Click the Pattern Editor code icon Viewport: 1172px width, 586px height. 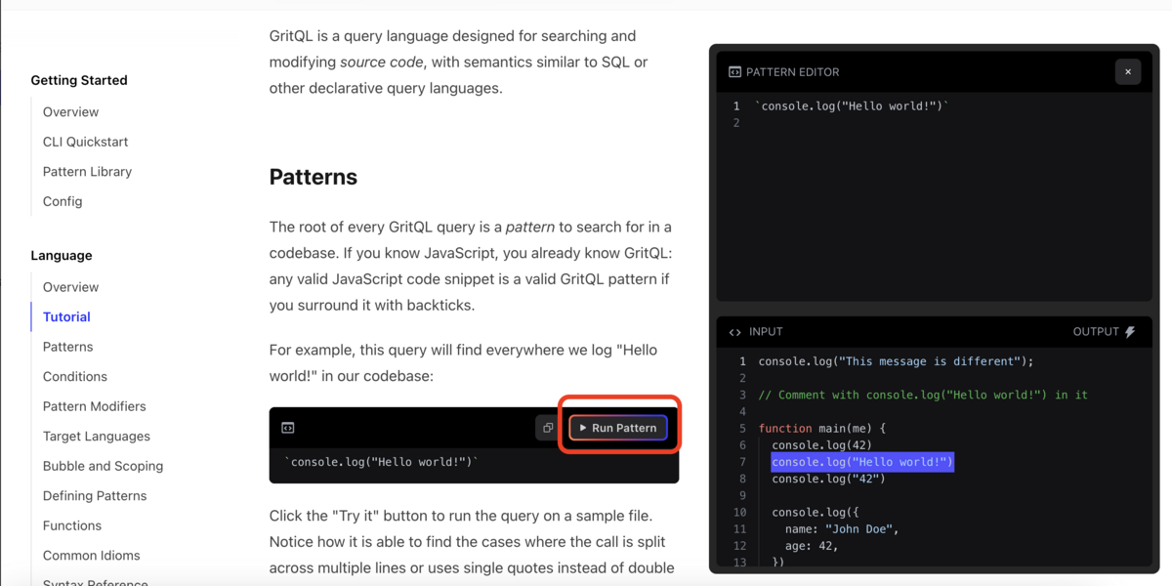[x=734, y=72]
